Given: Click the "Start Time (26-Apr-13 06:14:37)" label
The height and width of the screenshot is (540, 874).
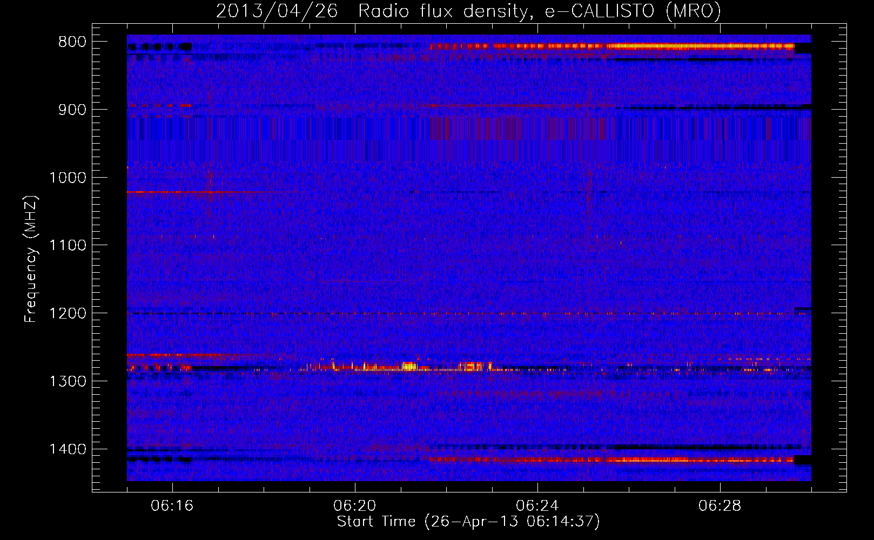Looking at the screenshot, I should pos(468,522).
